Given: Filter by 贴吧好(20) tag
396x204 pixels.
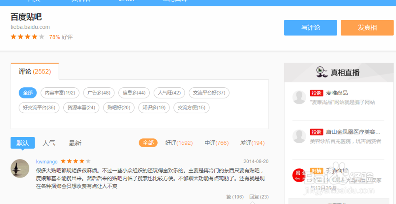Looking at the screenshot, I should coord(119,108).
